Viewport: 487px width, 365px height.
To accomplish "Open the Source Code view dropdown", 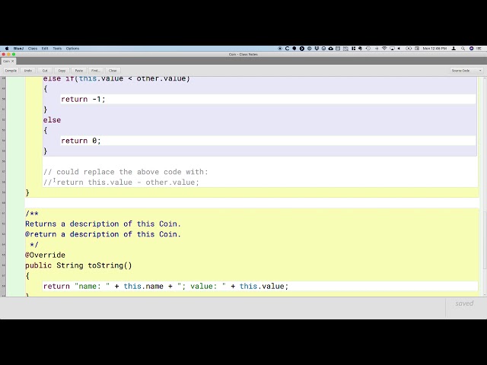I will pos(466,71).
